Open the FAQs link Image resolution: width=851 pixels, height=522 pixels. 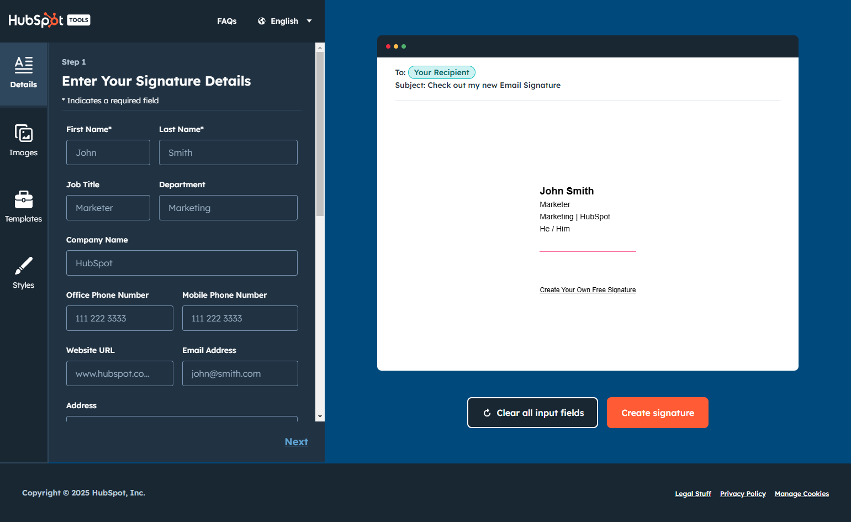[226, 21]
